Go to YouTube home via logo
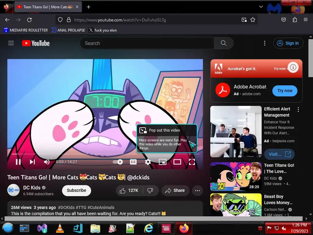 (36, 43)
